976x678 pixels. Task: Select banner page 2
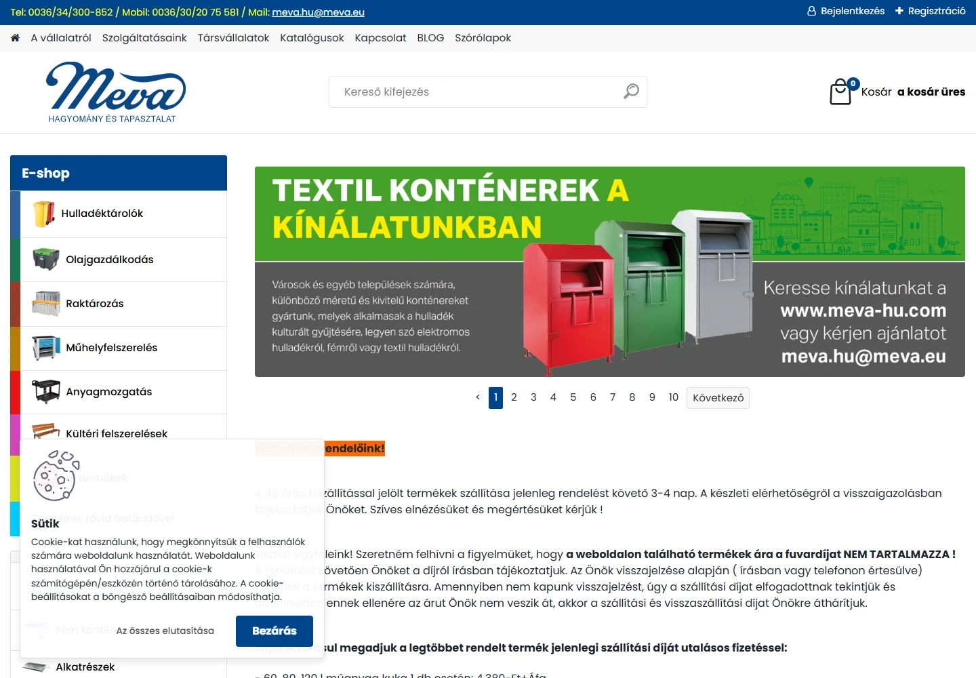[514, 397]
